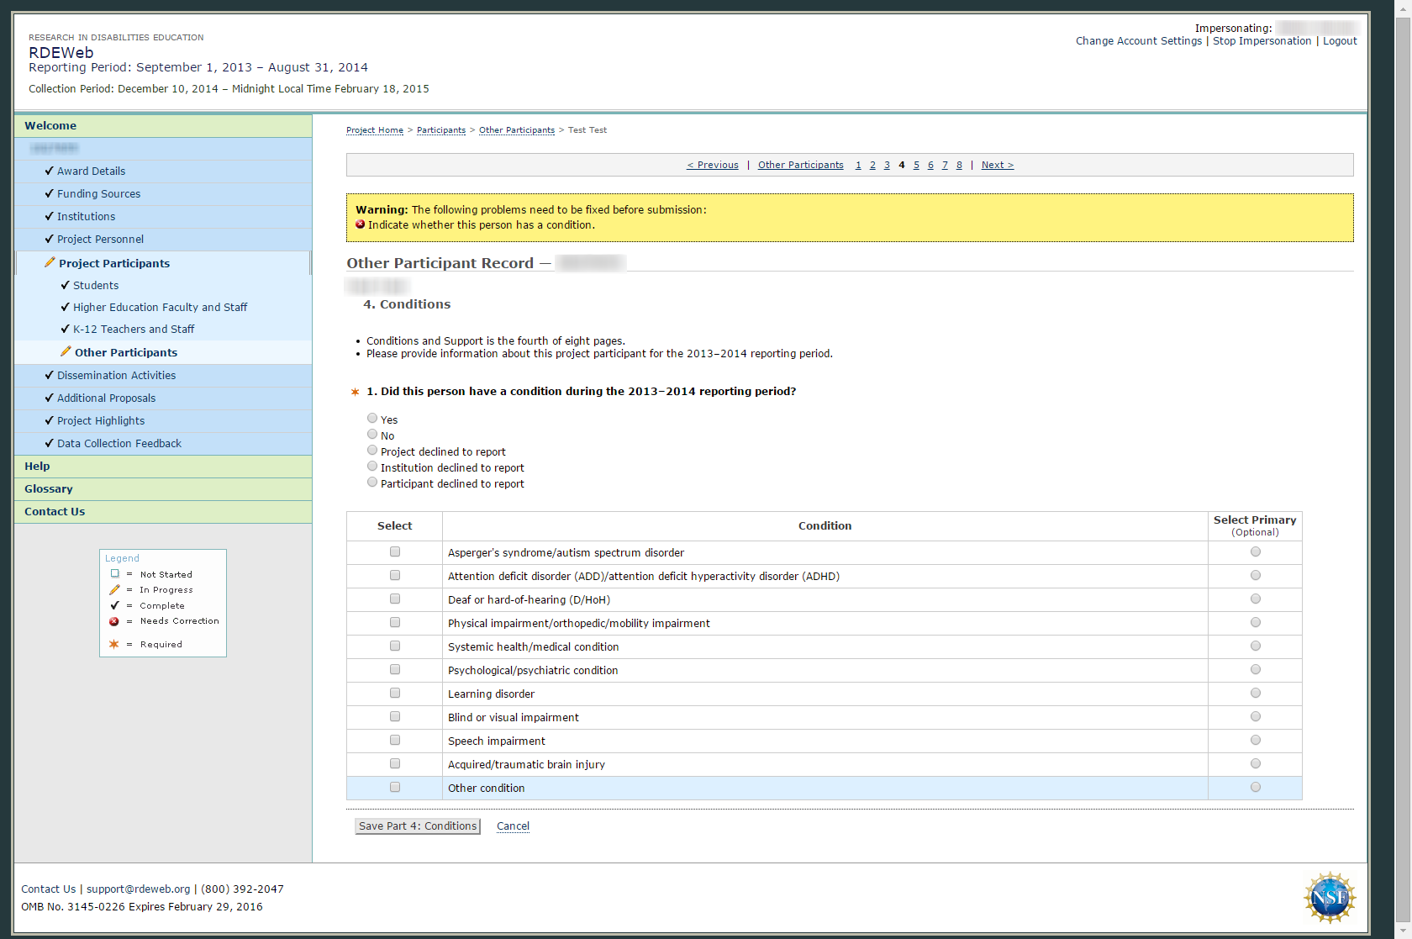
Task: Tick the Deaf or hard-of-hearing checkbox
Action: [x=395, y=599]
